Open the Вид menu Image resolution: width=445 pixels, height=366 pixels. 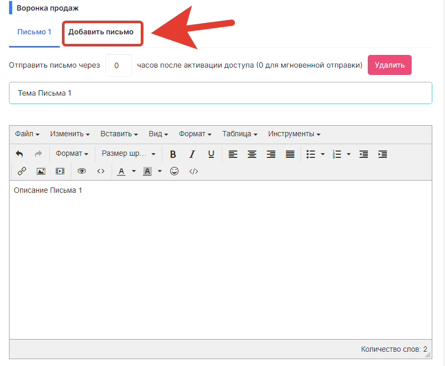(158, 134)
